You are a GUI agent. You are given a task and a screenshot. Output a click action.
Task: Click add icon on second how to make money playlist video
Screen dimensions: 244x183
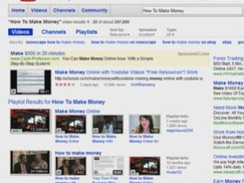(95, 172)
